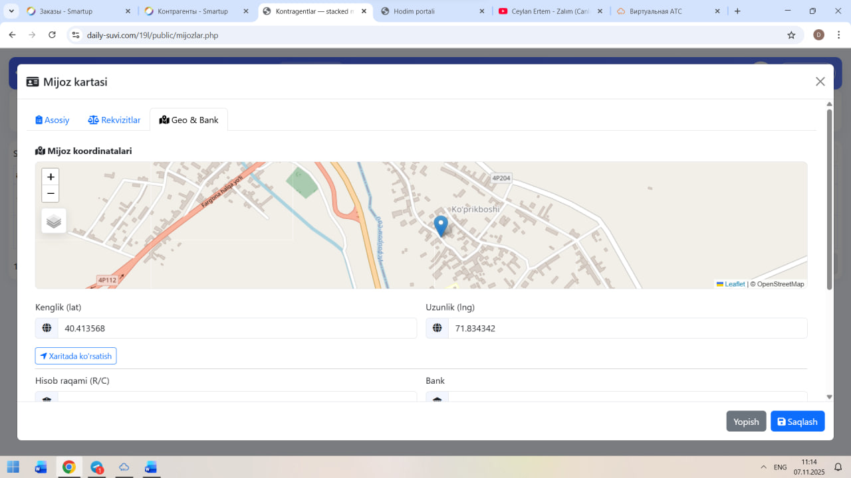The width and height of the screenshot is (851, 478).
Task: Click the blue location marker on map
Action: [x=441, y=226]
